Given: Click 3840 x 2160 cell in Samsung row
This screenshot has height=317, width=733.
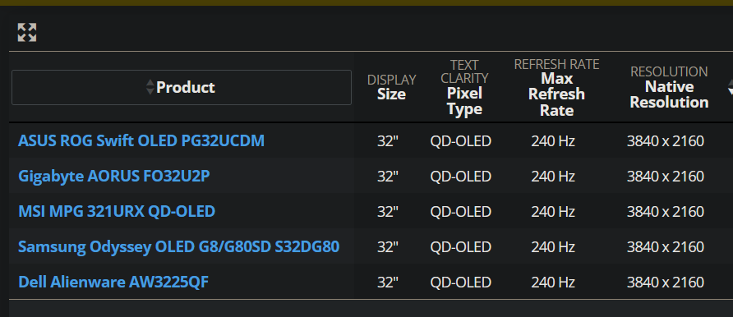Looking at the screenshot, I should point(666,247).
